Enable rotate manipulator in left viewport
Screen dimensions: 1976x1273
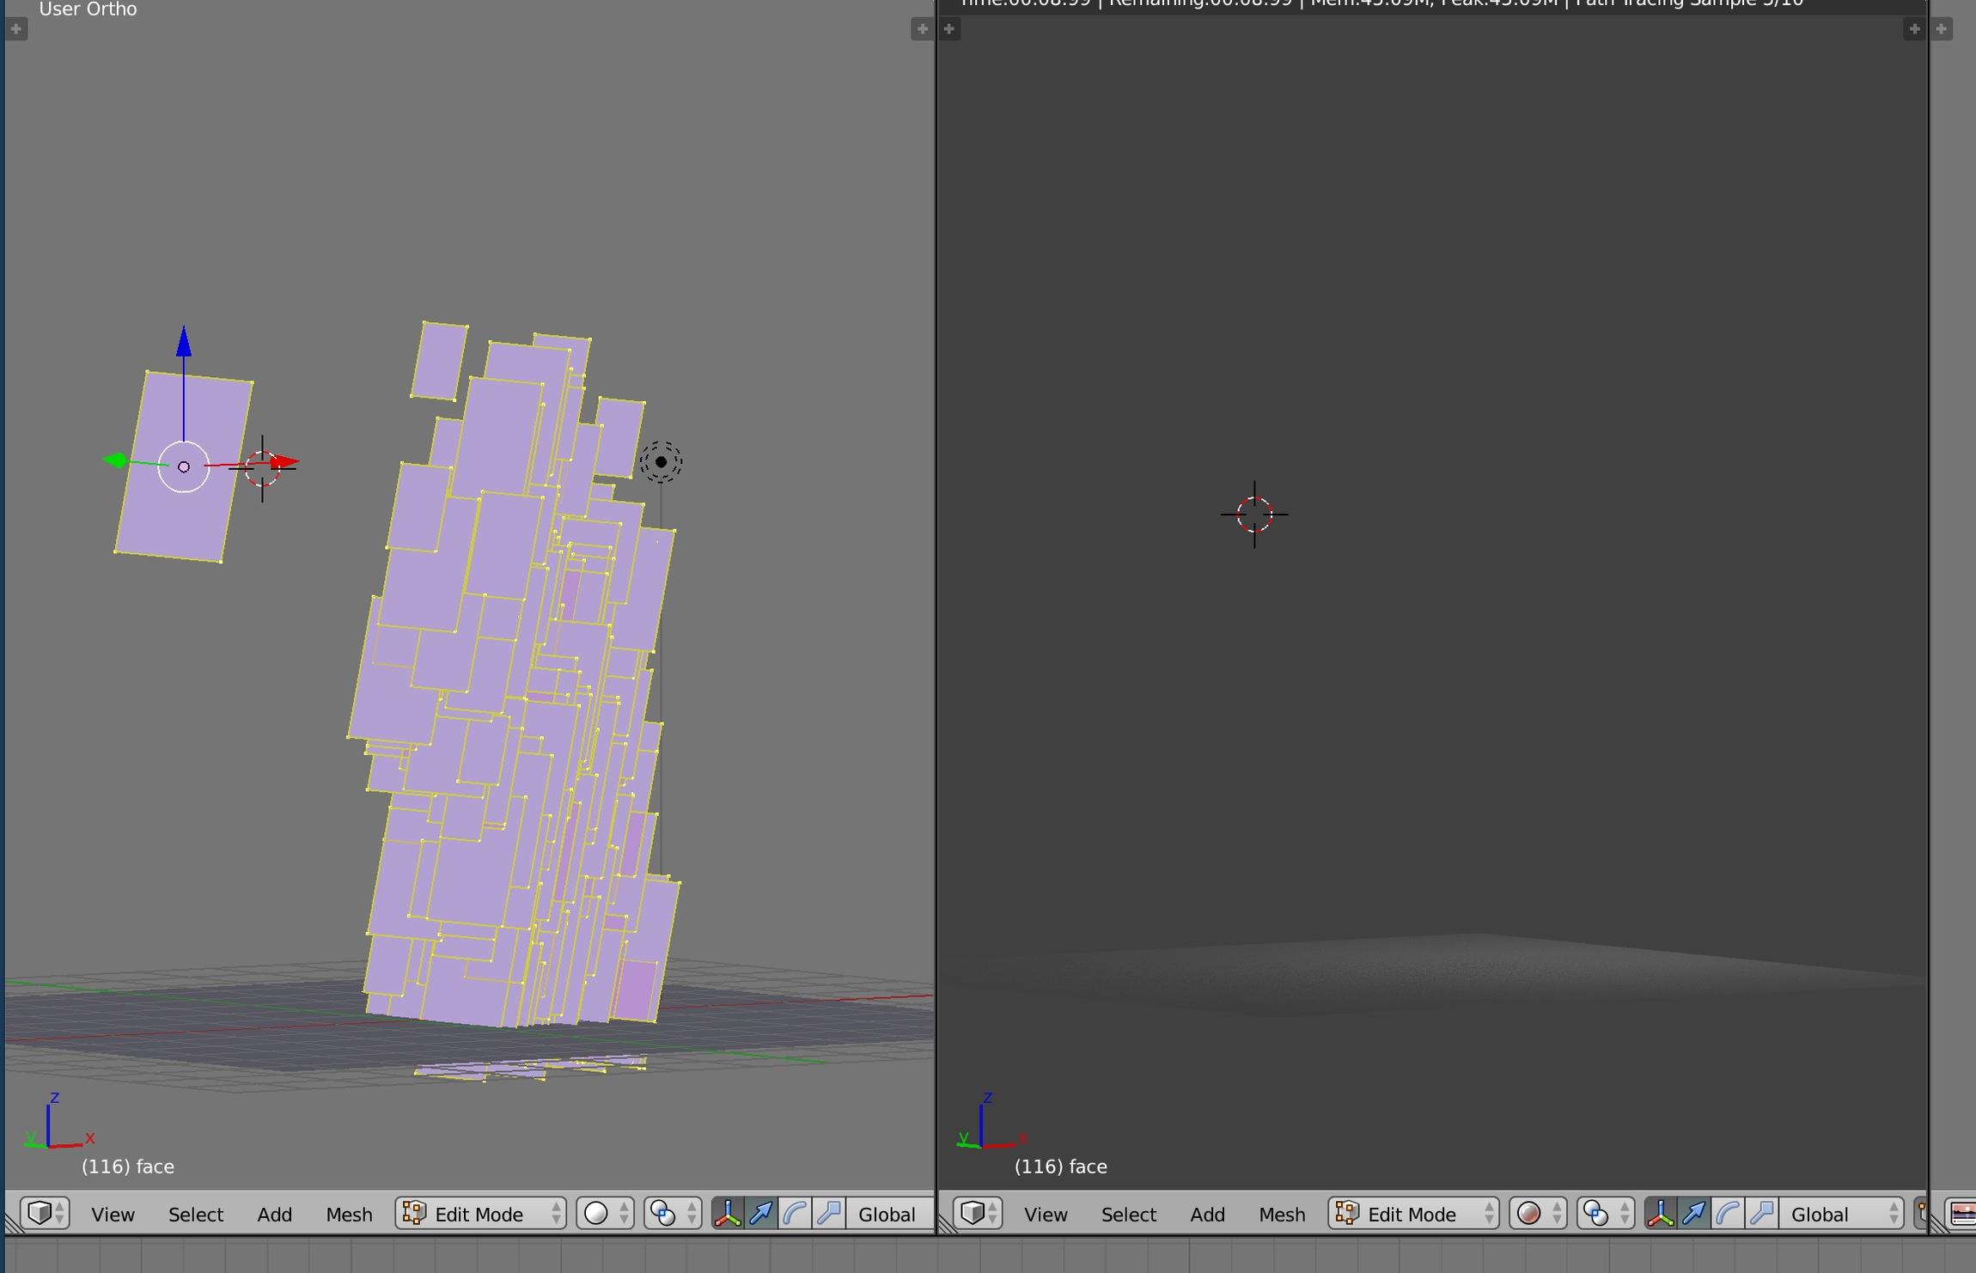pyautogui.click(x=795, y=1213)
